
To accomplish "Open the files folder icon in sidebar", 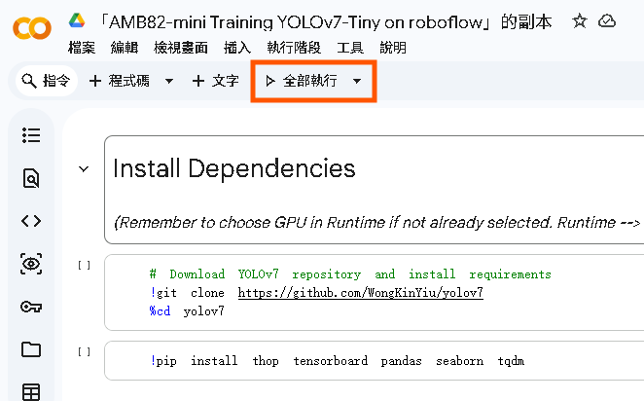I will click(x=31, y=349).
